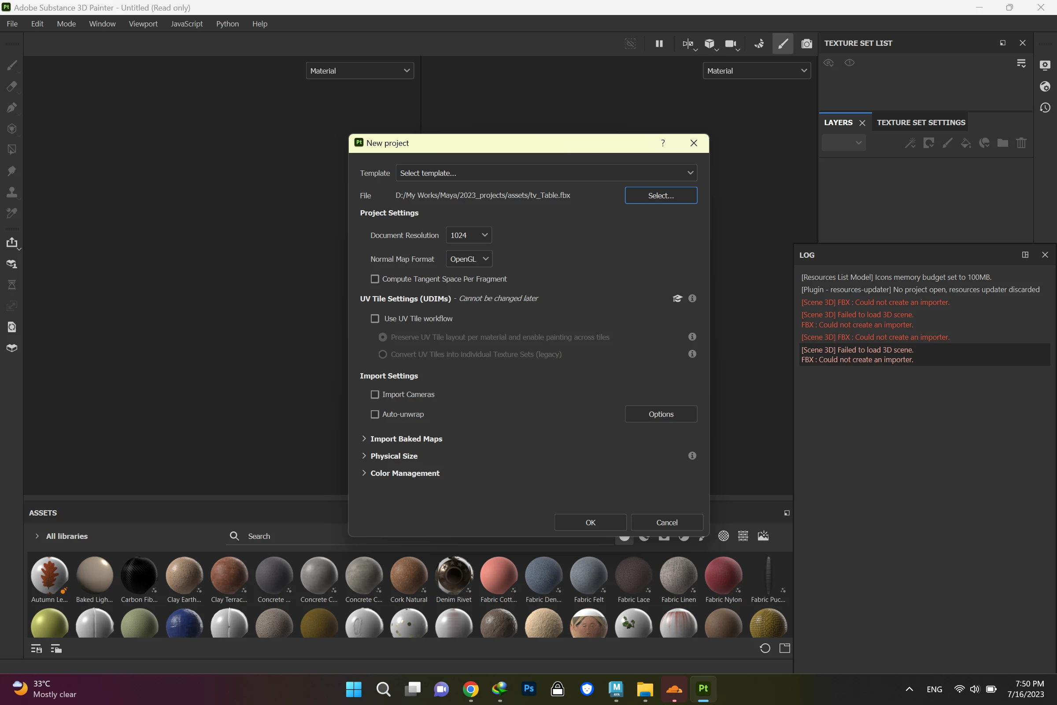Open the Document Resolution dropdown

click(469, 235)
